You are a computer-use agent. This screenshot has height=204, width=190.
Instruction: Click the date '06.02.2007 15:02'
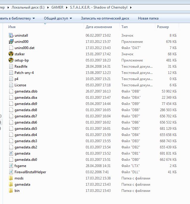98,35
